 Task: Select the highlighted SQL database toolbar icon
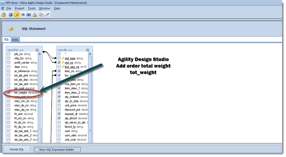coord(16,15)
